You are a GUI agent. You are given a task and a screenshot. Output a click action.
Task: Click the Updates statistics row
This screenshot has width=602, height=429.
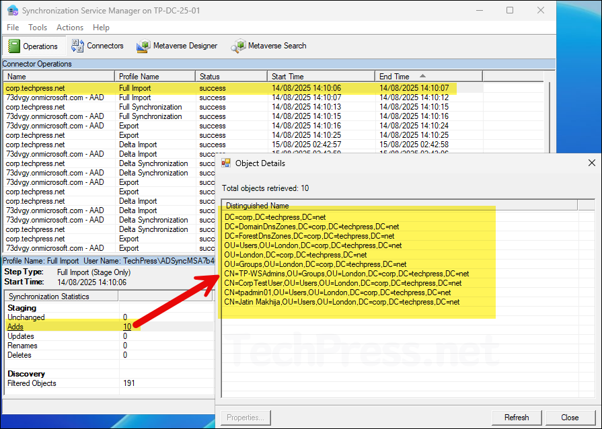pyautogui.click(x=109, y=336)
